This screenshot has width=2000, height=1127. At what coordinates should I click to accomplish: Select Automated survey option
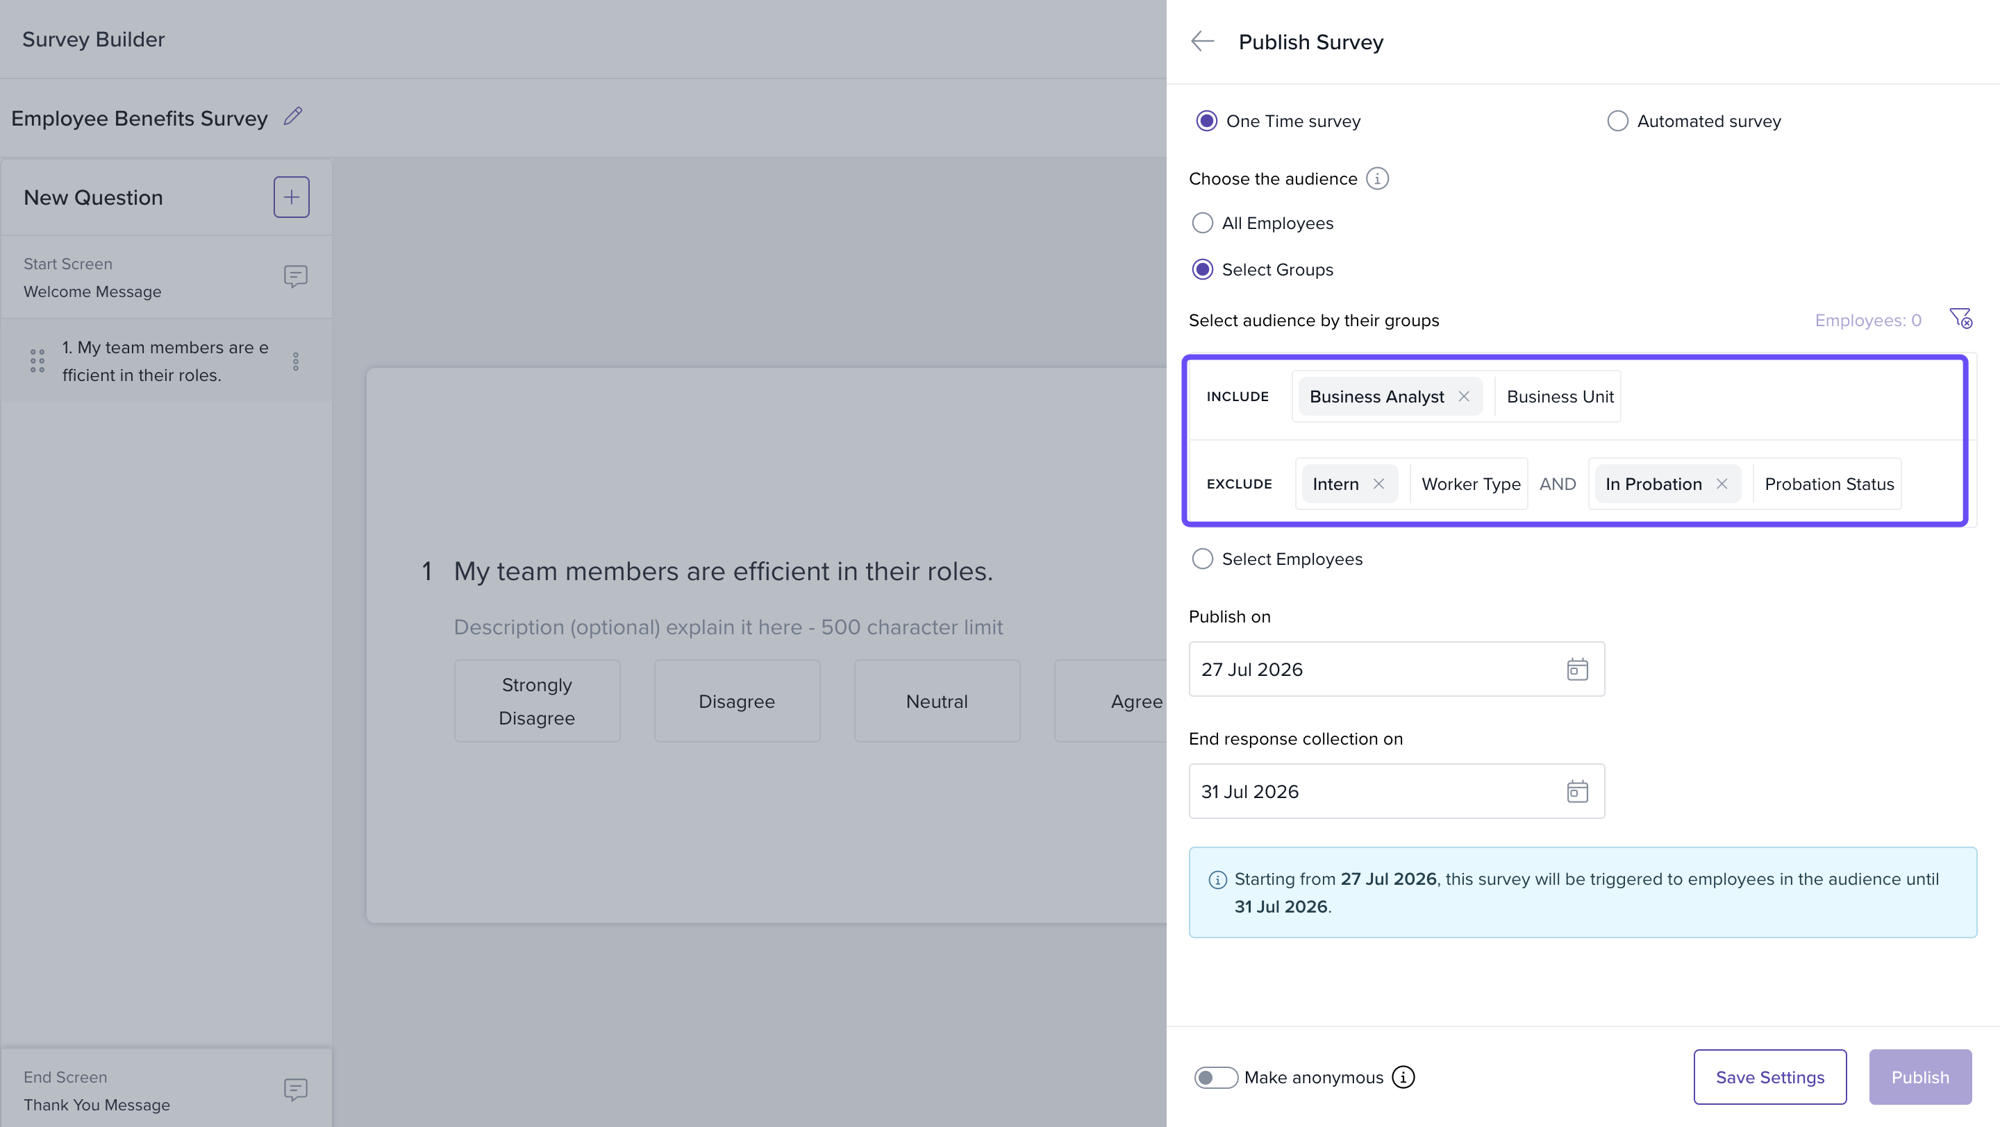(x=1617, y=121)
